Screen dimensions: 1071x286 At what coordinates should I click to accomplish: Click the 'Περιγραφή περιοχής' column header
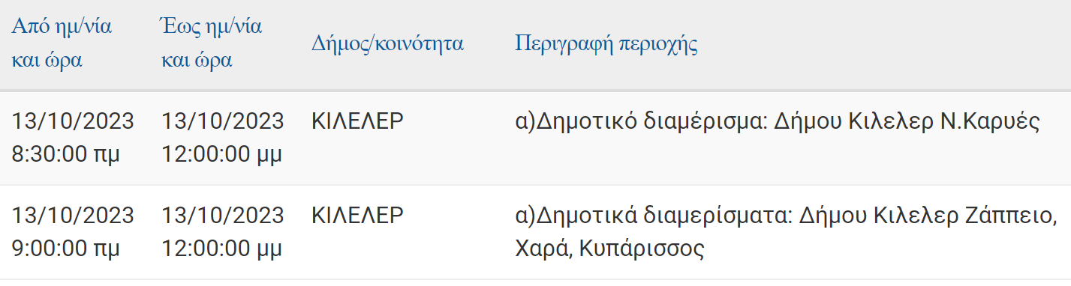click(x=606, y=43)
